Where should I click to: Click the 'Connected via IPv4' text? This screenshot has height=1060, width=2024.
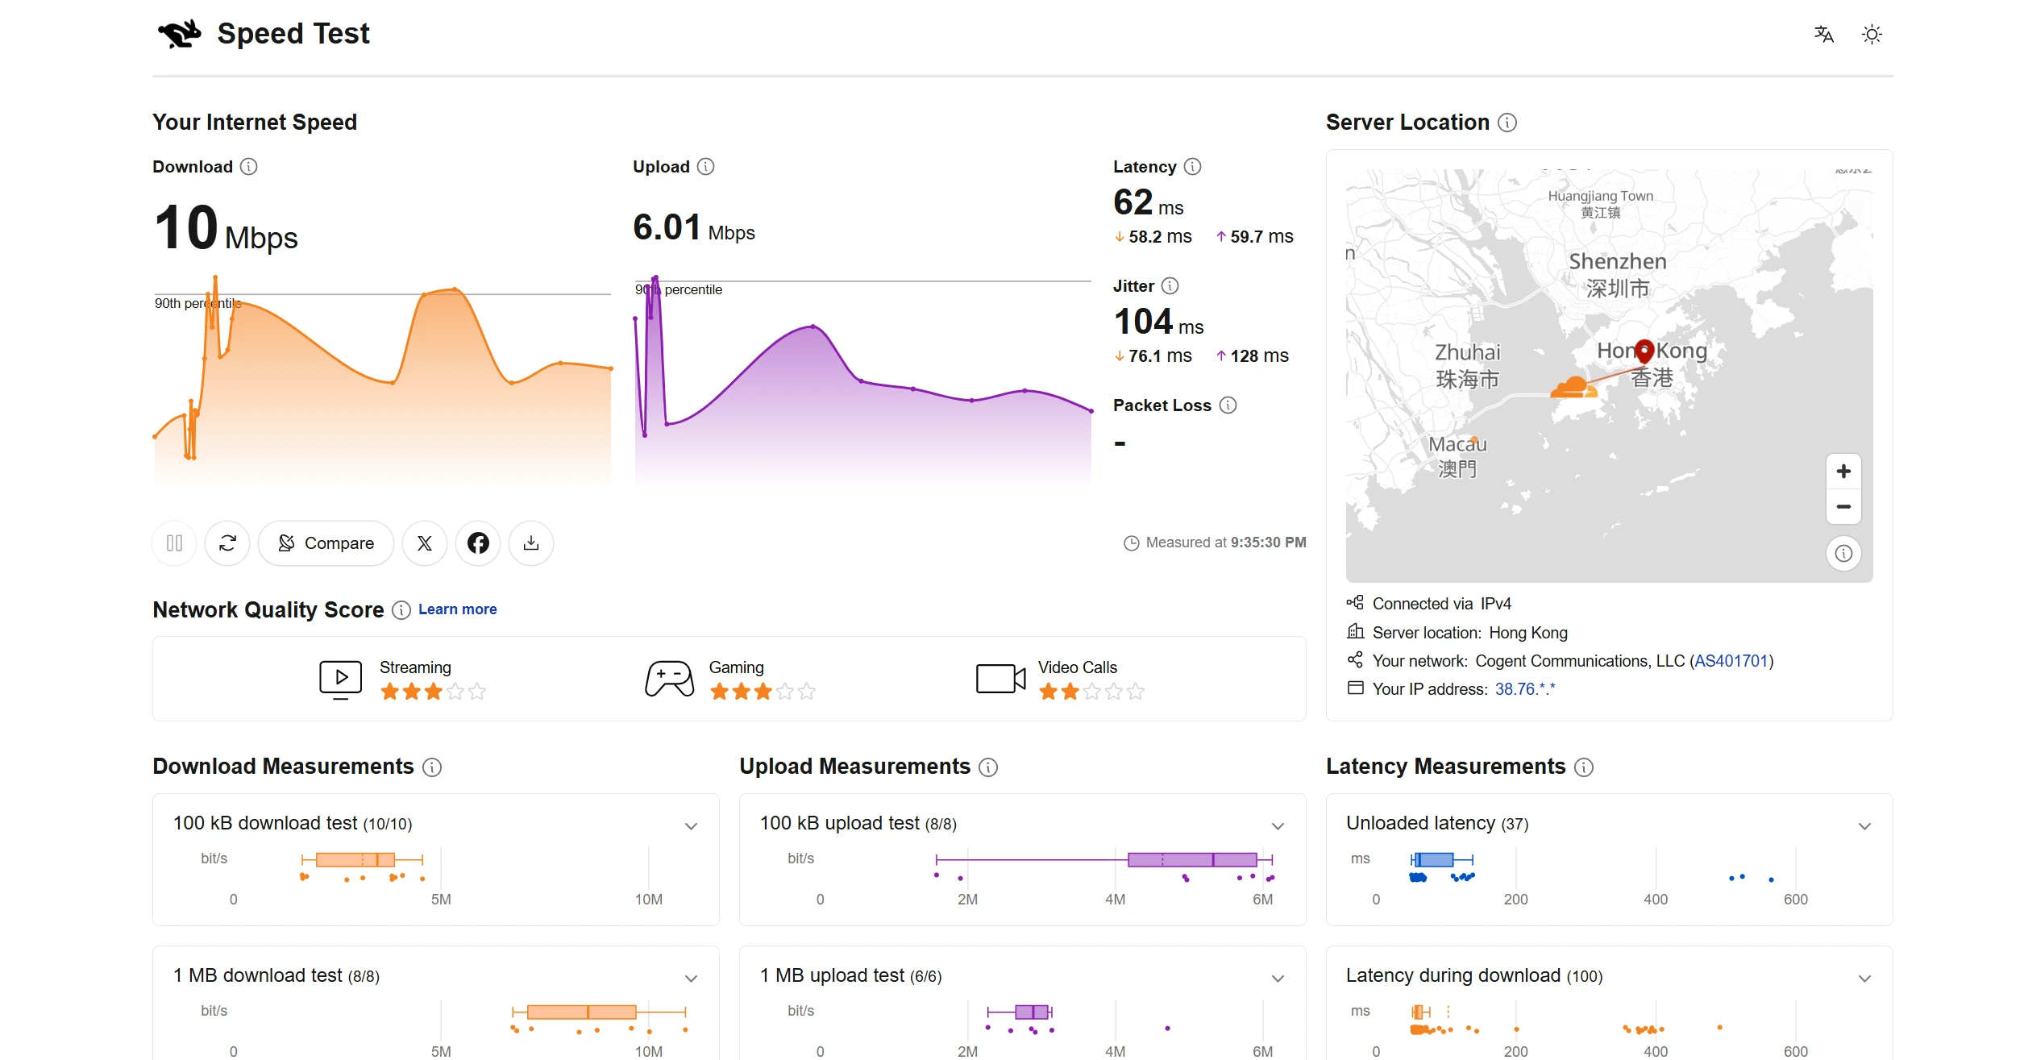pyautogui.click(x=1441, y=604)
